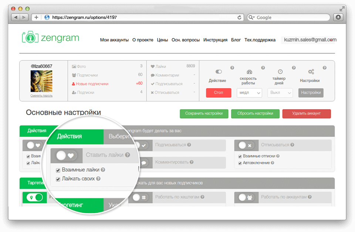Click the red Стоп button
This screenshot has height=232, width=355.
[219, 93]
